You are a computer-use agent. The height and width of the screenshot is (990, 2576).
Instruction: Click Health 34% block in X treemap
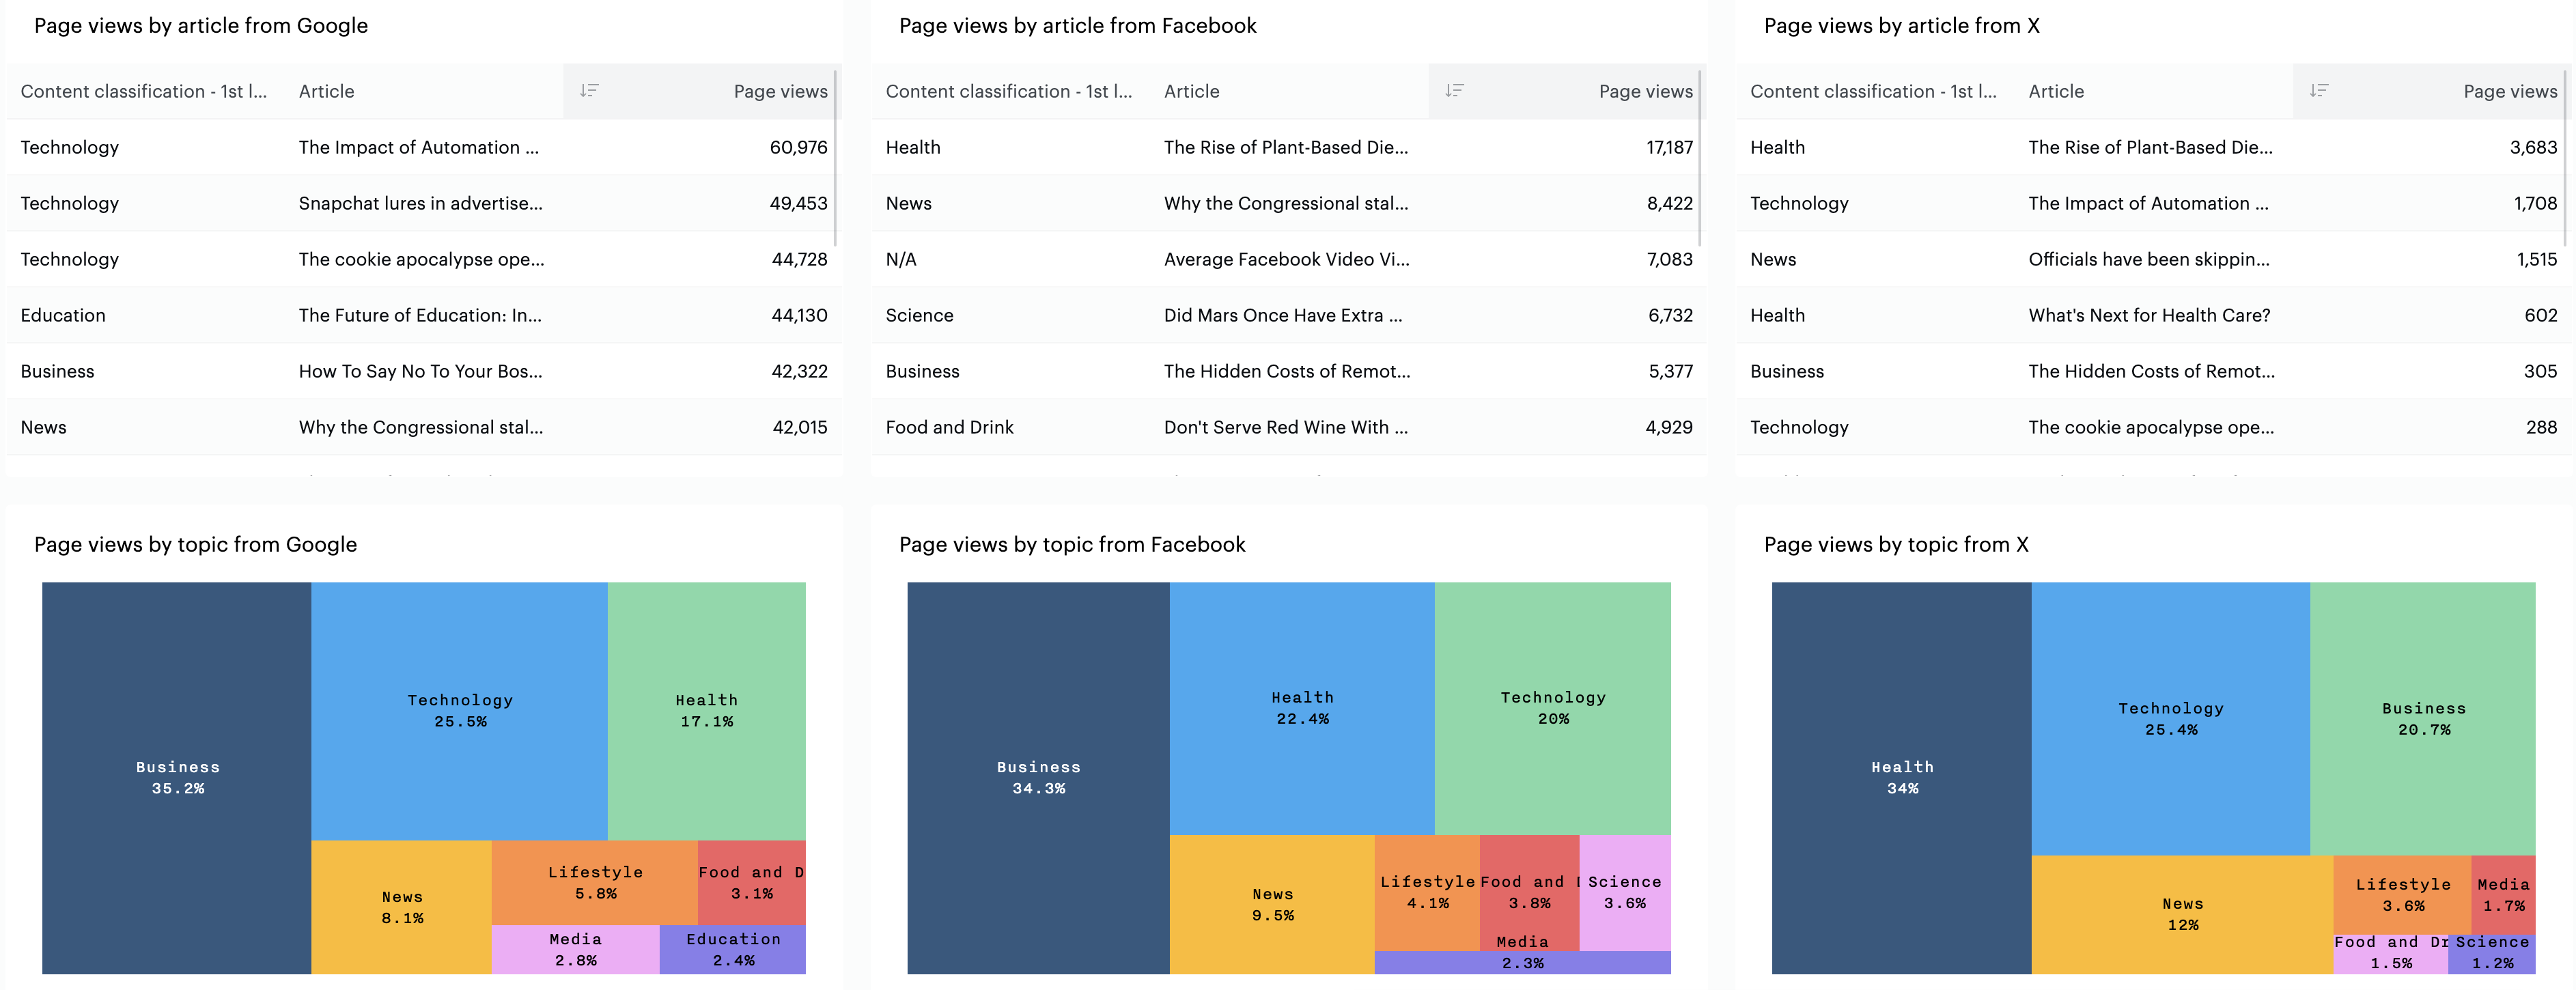1901,777
